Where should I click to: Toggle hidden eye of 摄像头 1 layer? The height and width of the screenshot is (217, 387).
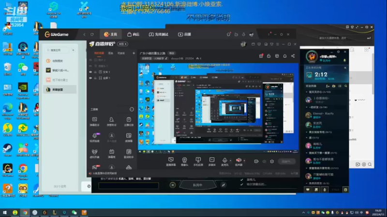tap(90, 66)
